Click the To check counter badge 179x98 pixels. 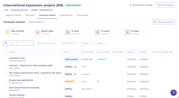coord(98,32)
